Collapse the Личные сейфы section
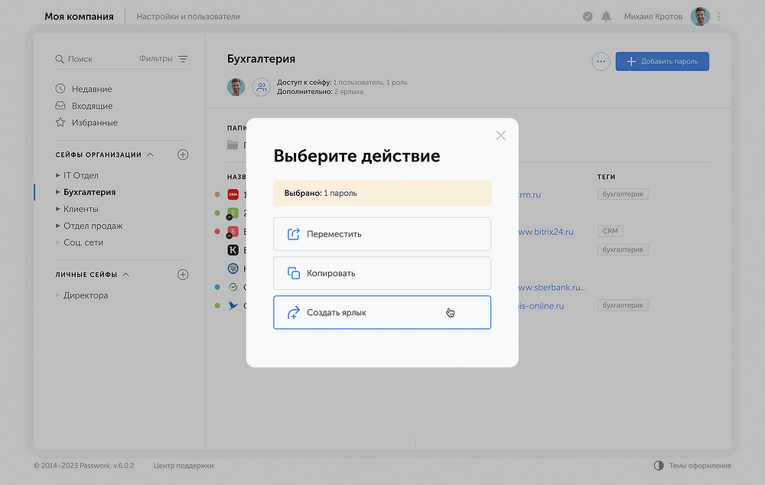The image size is (765, 485). coord(126,274)
